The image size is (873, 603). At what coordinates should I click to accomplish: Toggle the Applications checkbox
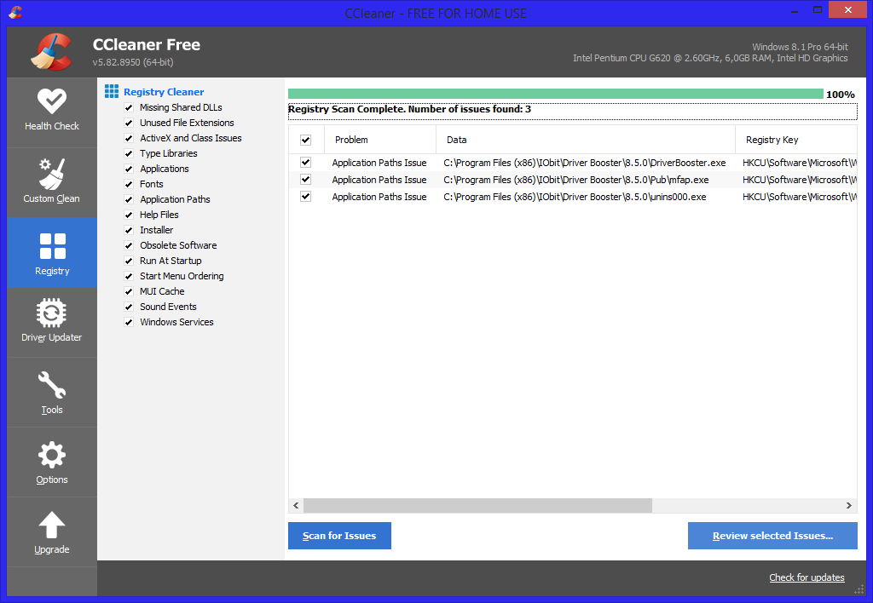click(x=129, y=169)
